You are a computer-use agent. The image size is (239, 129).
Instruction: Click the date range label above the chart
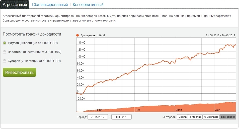(x=221, y=35)
